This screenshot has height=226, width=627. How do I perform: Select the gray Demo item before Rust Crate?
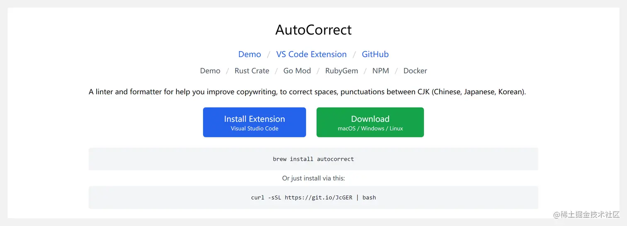(210, 71)
